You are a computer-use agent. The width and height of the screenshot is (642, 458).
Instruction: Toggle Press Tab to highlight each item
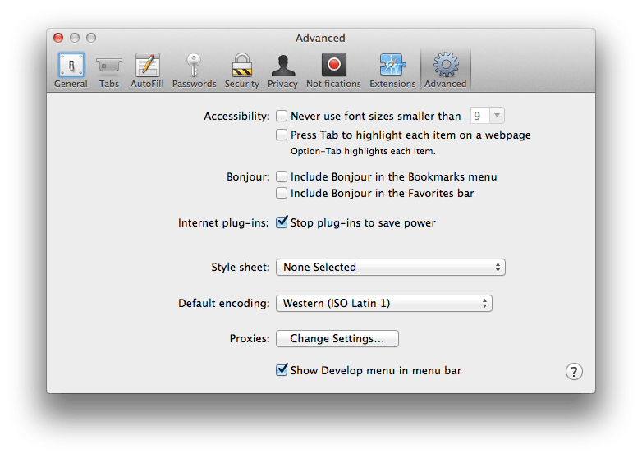click(x=282, y=135)
